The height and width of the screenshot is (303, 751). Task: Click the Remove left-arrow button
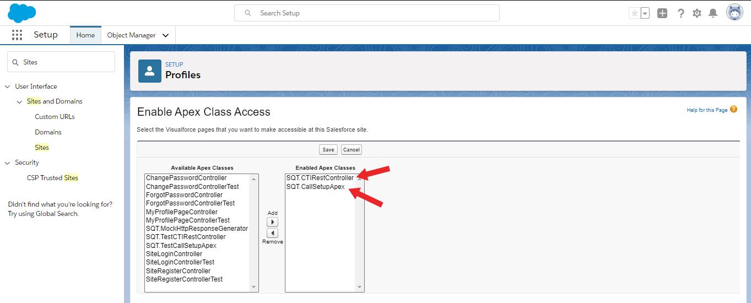[x=272, y=233]
